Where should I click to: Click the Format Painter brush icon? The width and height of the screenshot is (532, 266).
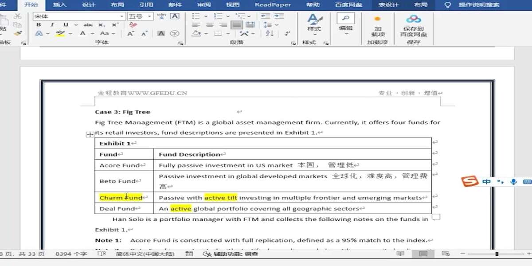tap(17, 33)
